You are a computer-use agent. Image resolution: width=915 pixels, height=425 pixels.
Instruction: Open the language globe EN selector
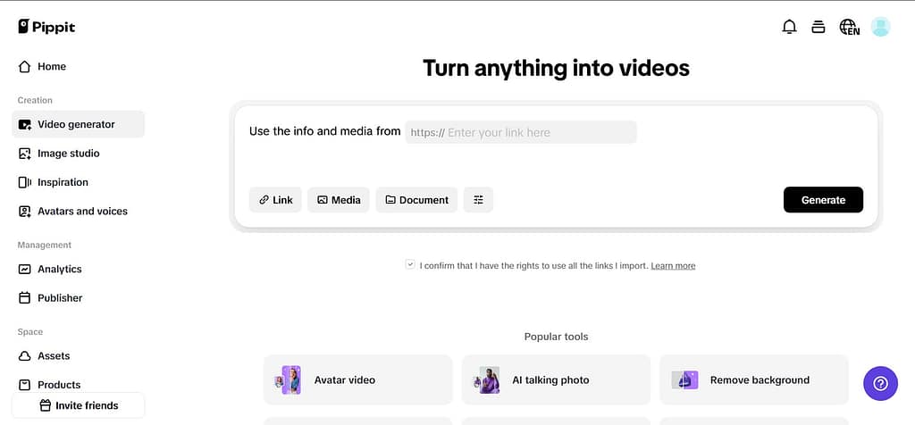(849, 27)
